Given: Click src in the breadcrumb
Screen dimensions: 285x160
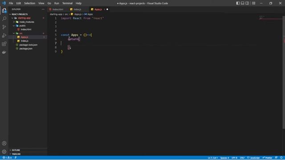Looking at the screenshot, I should click(66, 14).
